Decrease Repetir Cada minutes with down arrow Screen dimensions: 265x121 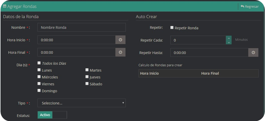(229, 42)
